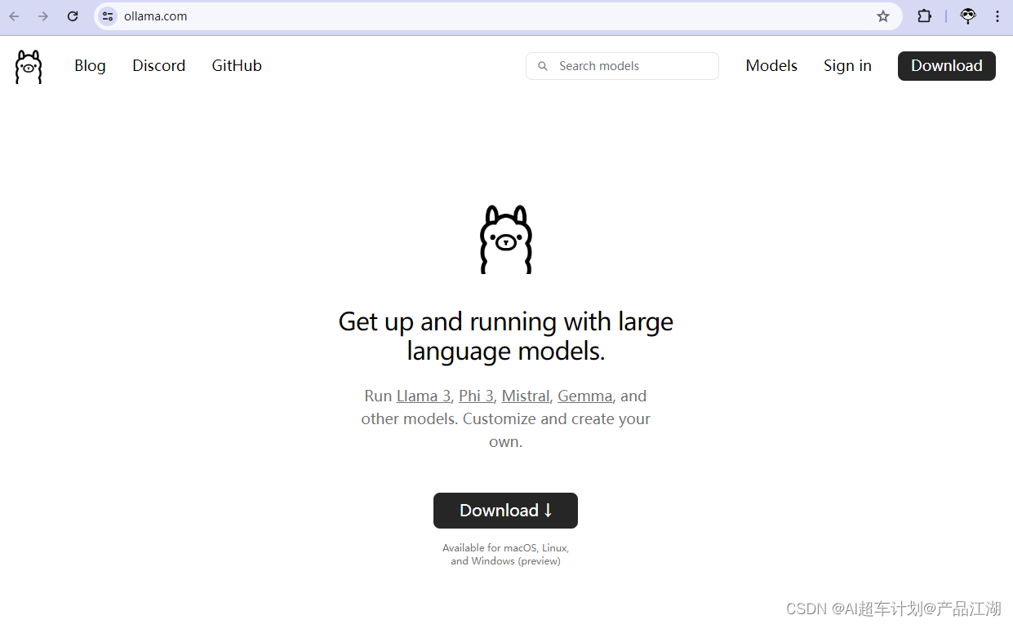Open the Gemma model link
Screen dimensions: 1013x624
tap(584, 396)
